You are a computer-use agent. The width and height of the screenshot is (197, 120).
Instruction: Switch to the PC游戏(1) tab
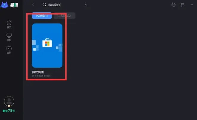(42, 16)
